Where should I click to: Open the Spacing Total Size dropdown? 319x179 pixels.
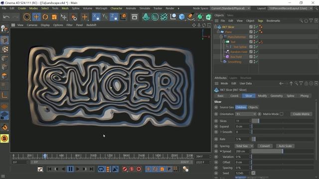point(244,146)
